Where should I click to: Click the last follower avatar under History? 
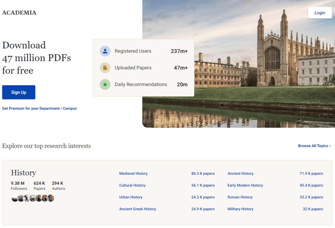(51, 198)
